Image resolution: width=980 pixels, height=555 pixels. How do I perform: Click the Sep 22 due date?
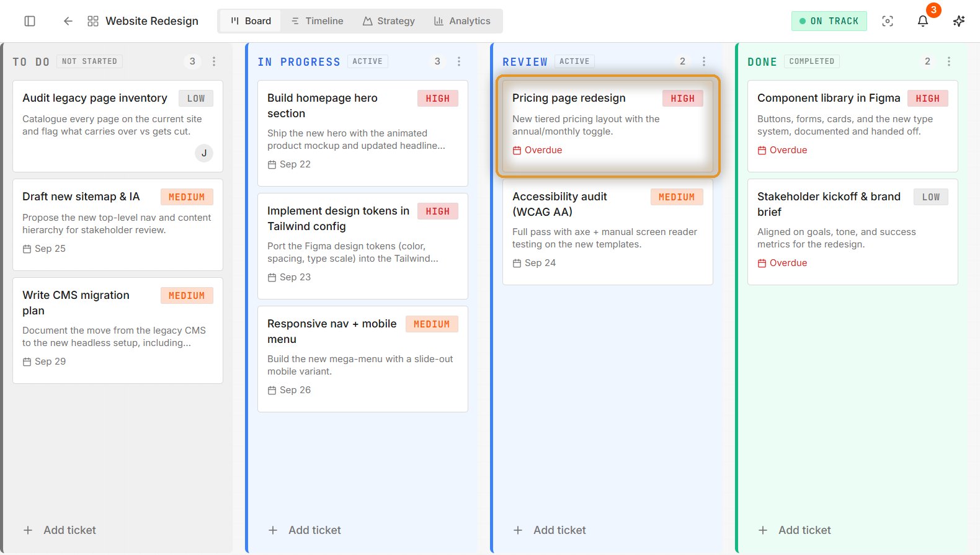[x=289, y=164]
